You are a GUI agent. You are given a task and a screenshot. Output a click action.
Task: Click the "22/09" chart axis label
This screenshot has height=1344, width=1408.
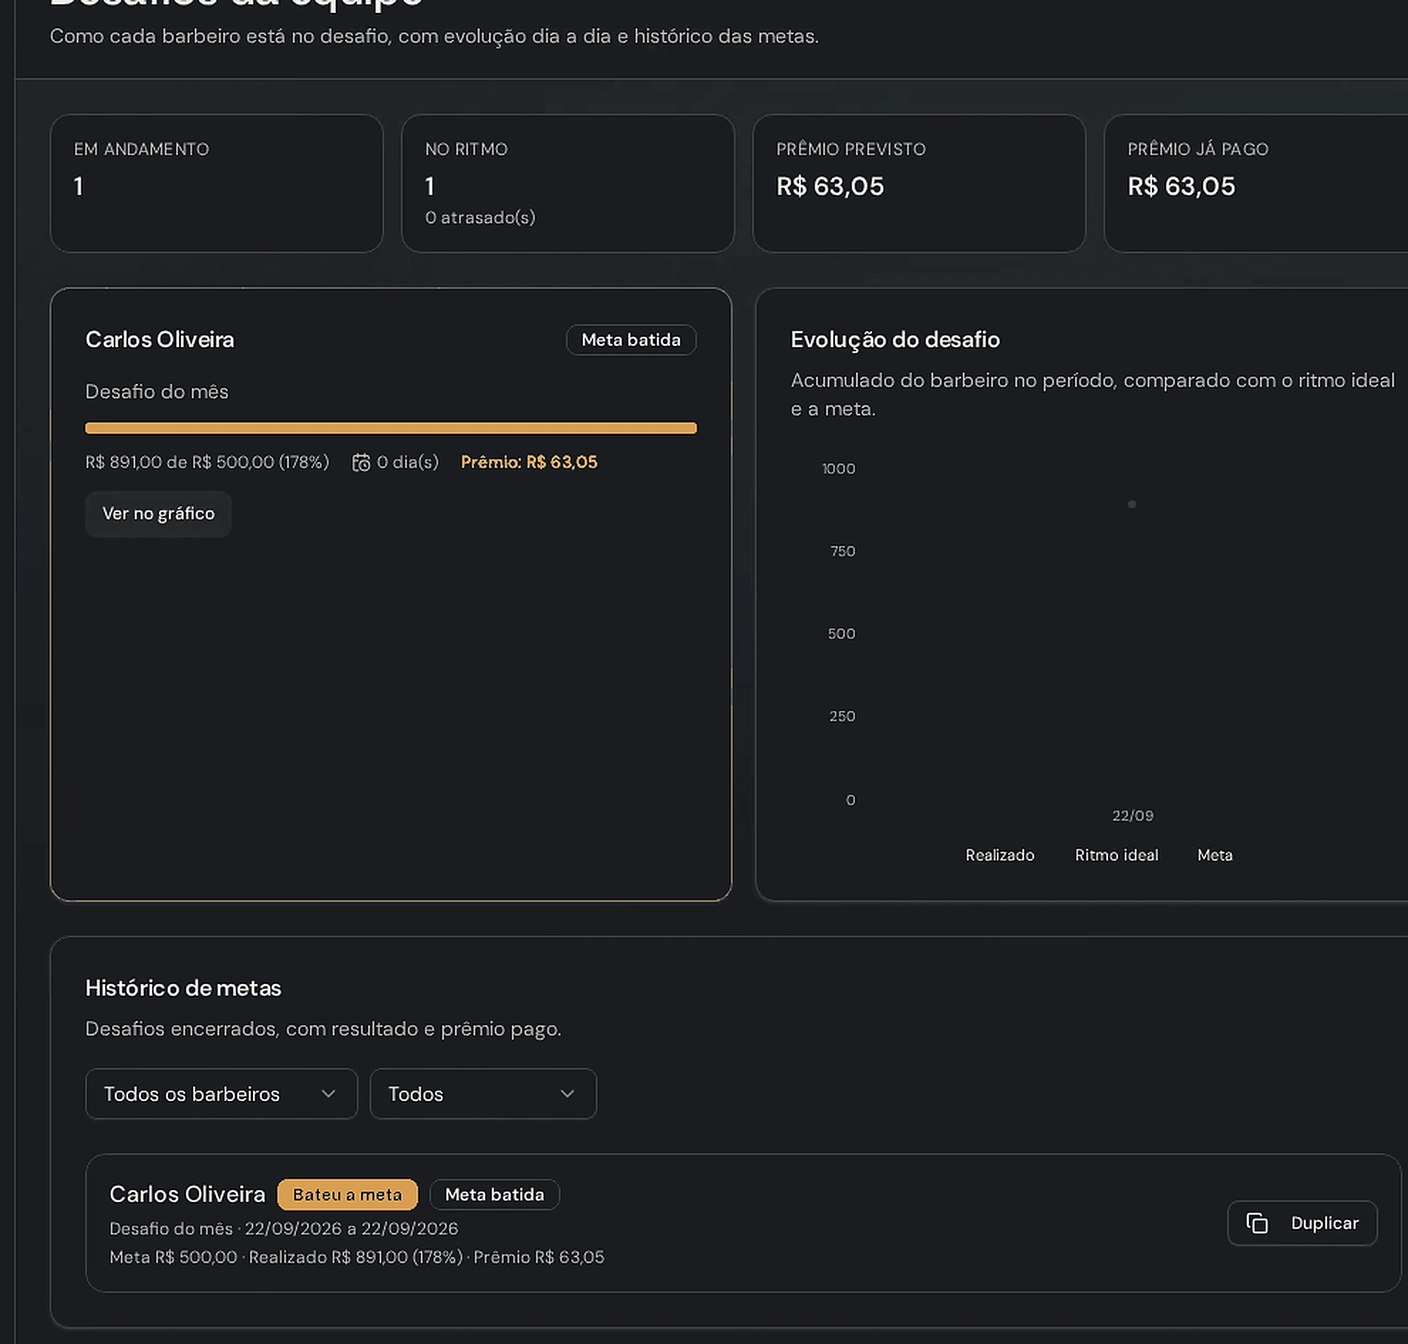pyautogui.click(x=1133, y=815)
